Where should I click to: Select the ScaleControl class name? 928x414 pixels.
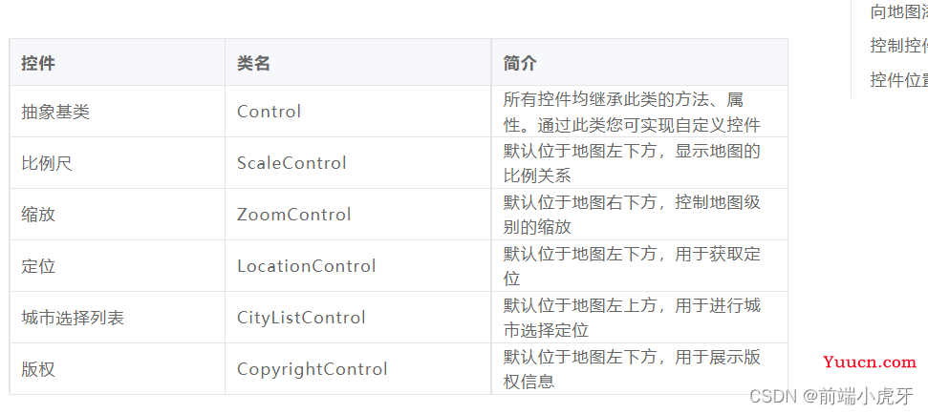(x=291, y=163)
